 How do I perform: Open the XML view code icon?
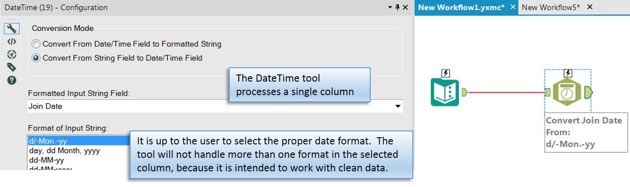12,42
